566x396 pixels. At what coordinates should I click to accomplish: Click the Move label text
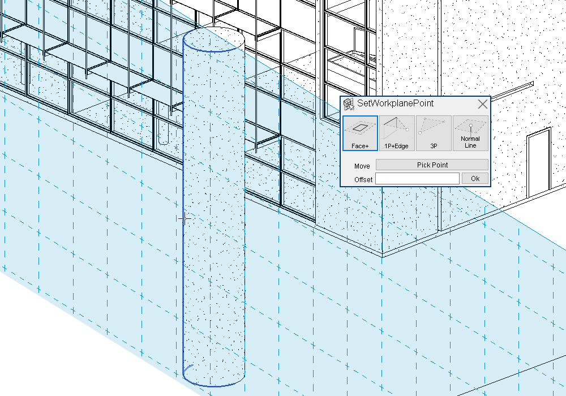coord(362,166)
